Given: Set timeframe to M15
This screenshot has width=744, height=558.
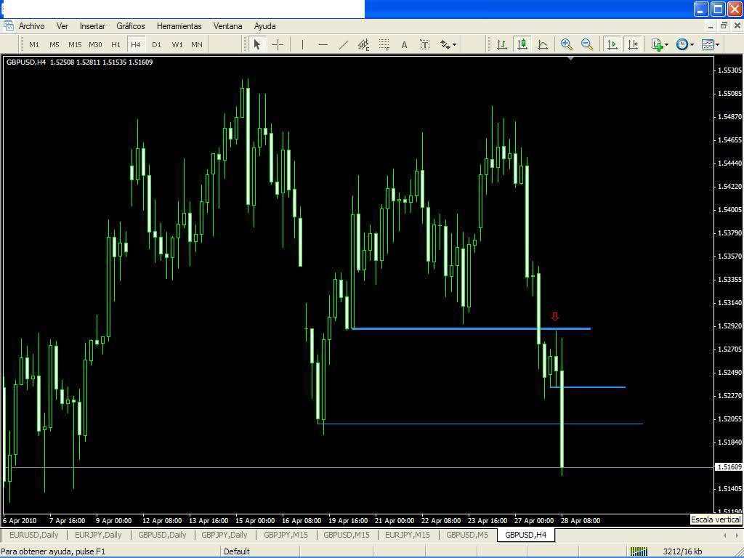Looking at the screenshot, I should (75, 44).
